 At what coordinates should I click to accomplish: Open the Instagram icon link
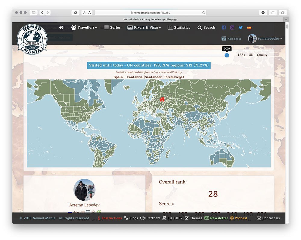click(232, 27)
